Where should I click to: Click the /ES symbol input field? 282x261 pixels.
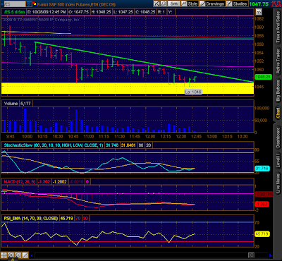15,4
